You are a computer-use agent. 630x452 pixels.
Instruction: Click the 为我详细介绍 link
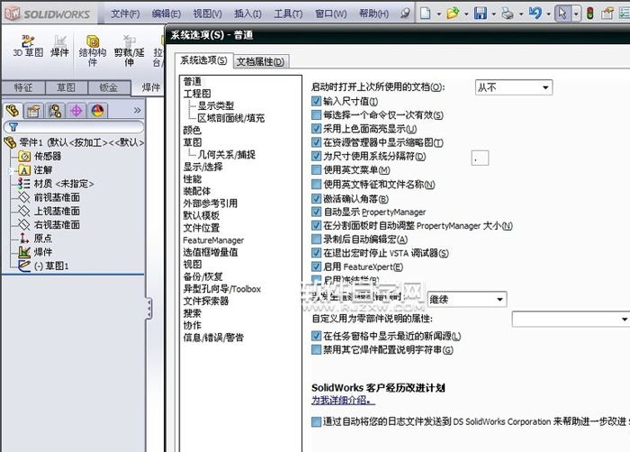click(x=343, y=400)
